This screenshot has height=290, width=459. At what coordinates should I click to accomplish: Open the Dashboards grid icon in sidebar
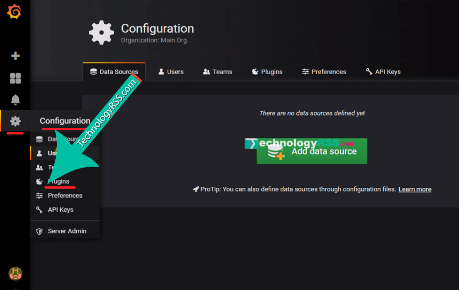coord(15,78)
